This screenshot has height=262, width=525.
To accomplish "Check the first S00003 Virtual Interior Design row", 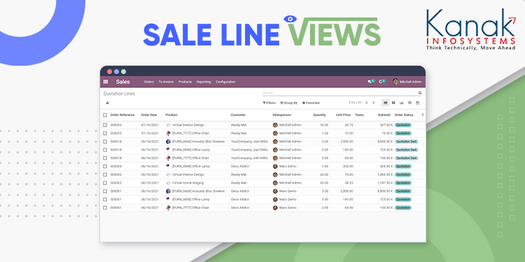I will click(105, 125).
